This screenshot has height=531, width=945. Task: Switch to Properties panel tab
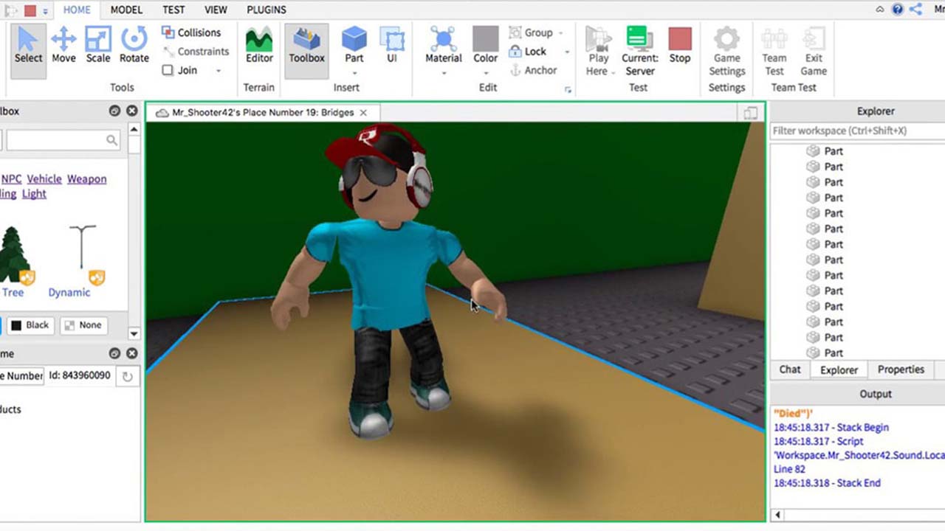pos(901,369)
